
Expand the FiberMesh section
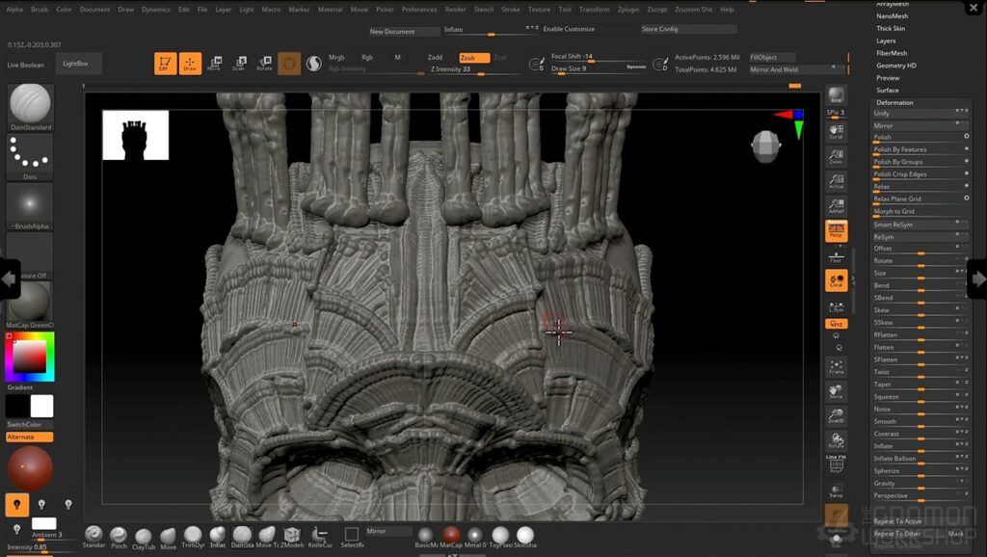[892, 54]
